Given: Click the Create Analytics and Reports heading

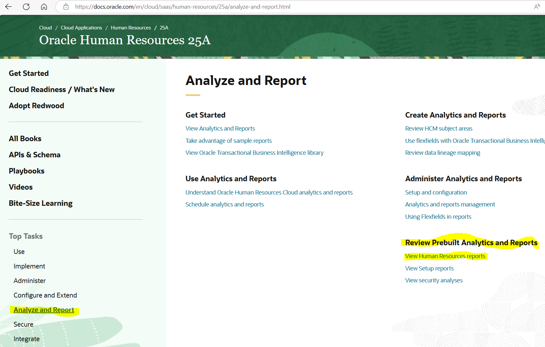Looking at the screenshot, I should [455, 115].
